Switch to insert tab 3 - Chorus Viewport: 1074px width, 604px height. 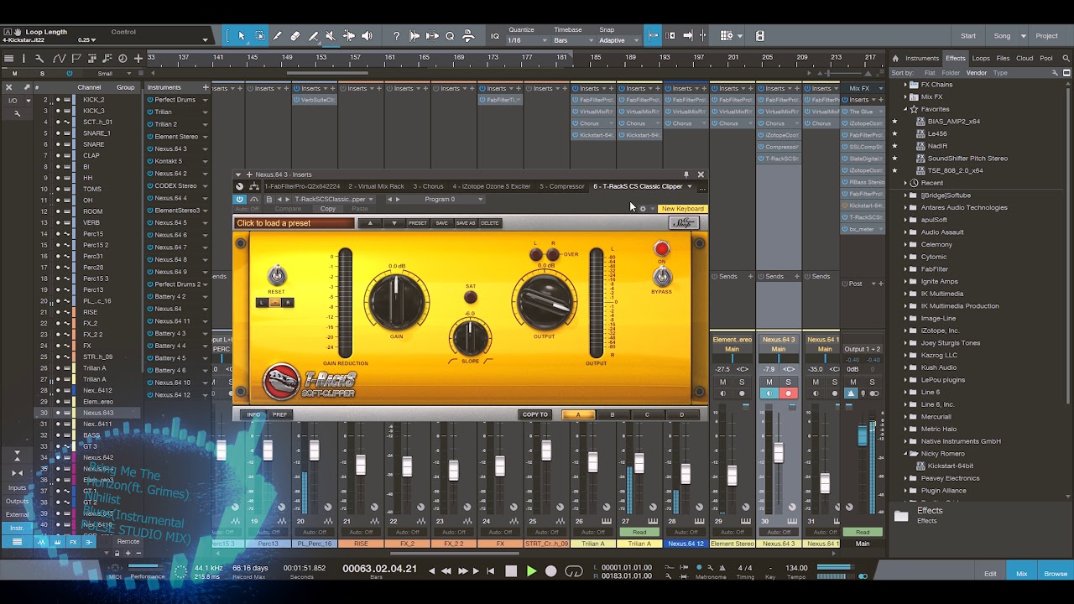click(x=427, y=186)
